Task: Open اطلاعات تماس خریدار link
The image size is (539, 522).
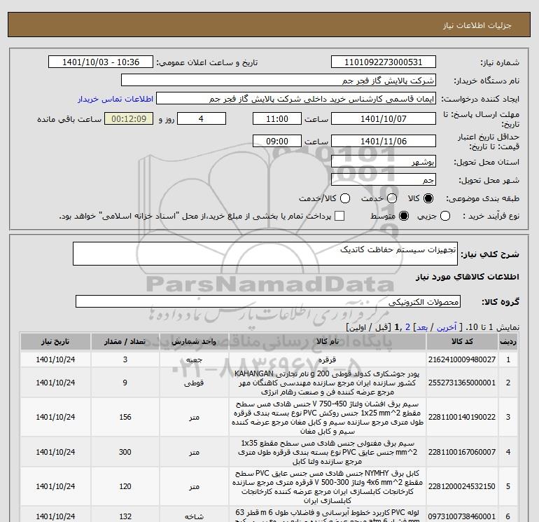Action: (115, 99)
